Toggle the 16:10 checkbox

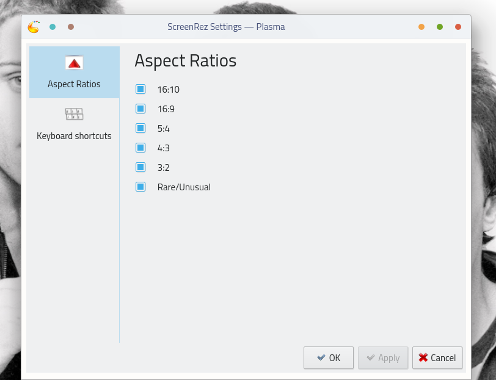pyautogui.click(x=140, y=89)
